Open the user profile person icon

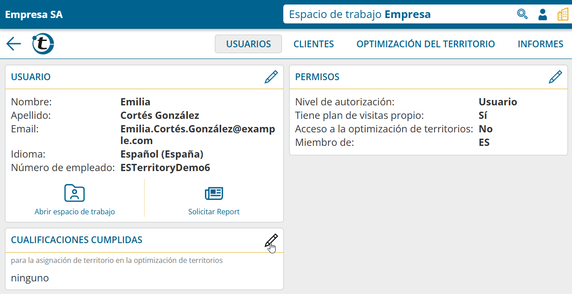click(x=543, y=14)
